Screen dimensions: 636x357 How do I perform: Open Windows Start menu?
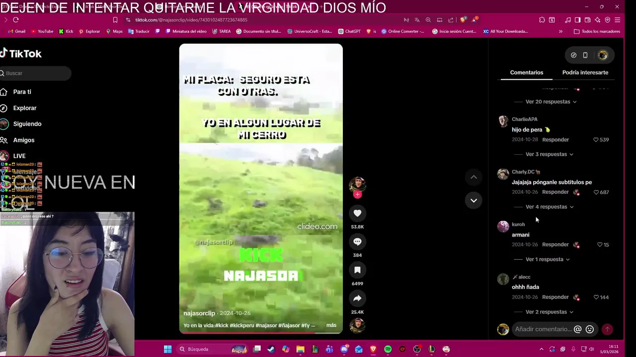(167, 349)
